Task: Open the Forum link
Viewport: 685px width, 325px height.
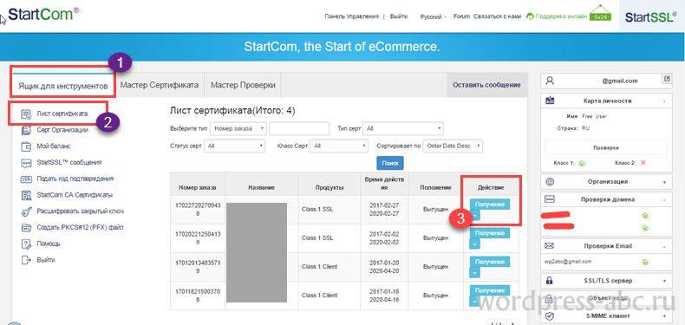Action: click(462, 16)
